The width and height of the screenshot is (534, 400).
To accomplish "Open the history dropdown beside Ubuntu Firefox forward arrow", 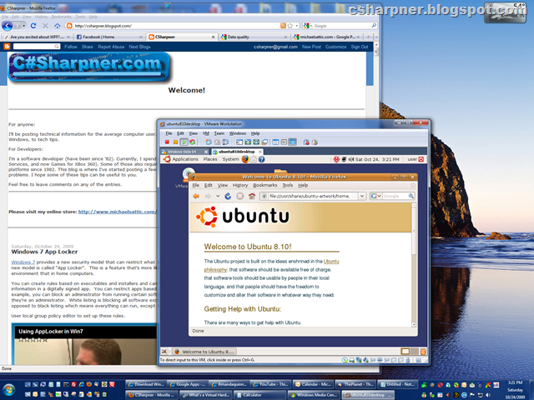I will coord(218,196).
